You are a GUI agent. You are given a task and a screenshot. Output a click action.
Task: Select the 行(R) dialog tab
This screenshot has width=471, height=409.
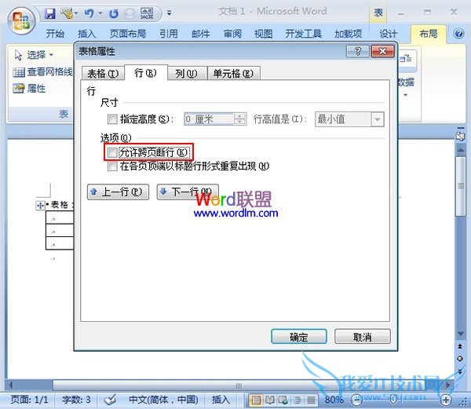(x=146, y=73)
